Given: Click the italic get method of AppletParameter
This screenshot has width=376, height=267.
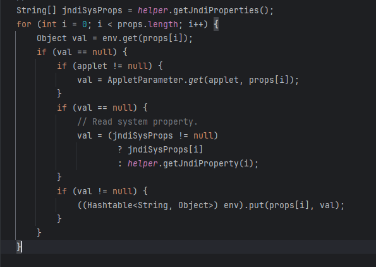Looking at the screenshot, I should click(196, 80).
